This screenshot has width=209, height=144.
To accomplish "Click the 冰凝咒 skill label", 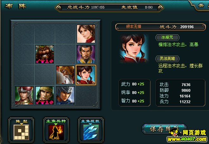I will (x=167, y=37).
